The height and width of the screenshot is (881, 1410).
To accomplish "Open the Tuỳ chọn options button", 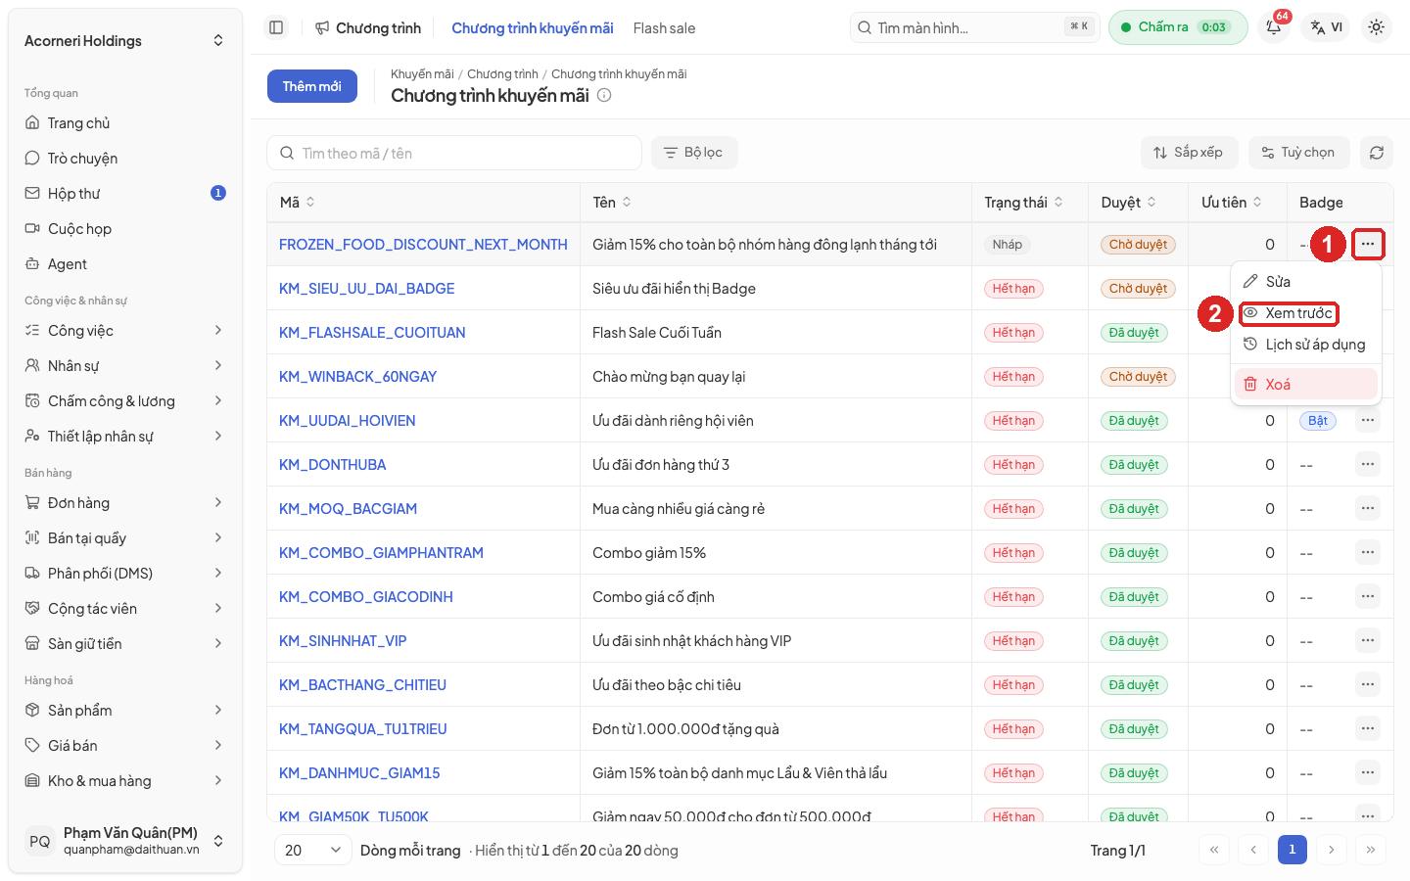I will point(1299,153).
